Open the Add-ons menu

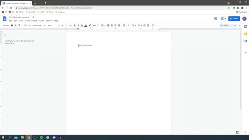click(x=49, y=21)
